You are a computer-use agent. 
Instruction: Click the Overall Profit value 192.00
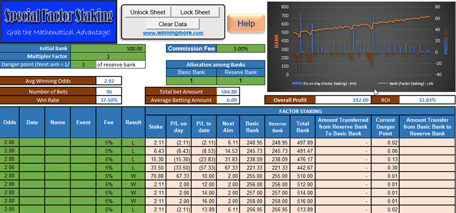point(343,100)
